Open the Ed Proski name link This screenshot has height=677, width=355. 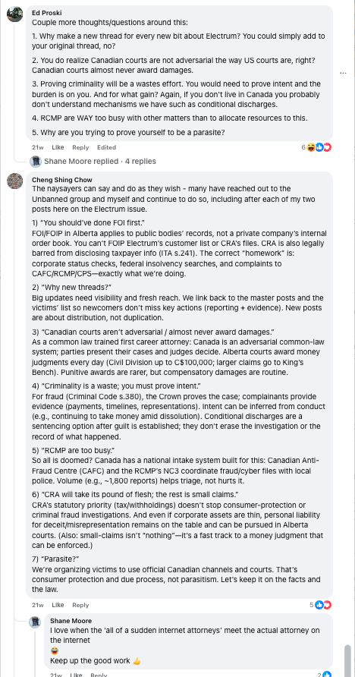tap(46, 13)
